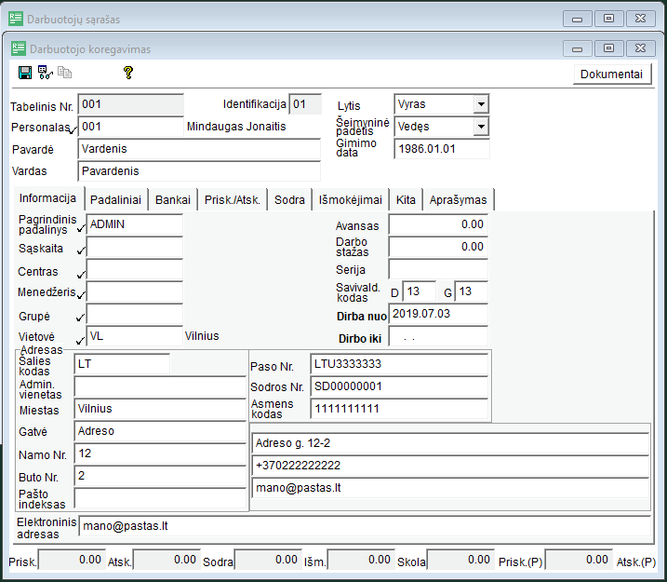The image size is (667, 582).
Task: Click lookup checkmark next to Pagrindinis padalinys
Action: [81, 229]
